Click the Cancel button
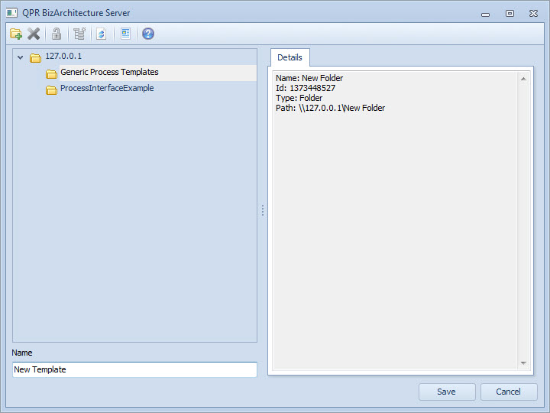 click(509, 392)
